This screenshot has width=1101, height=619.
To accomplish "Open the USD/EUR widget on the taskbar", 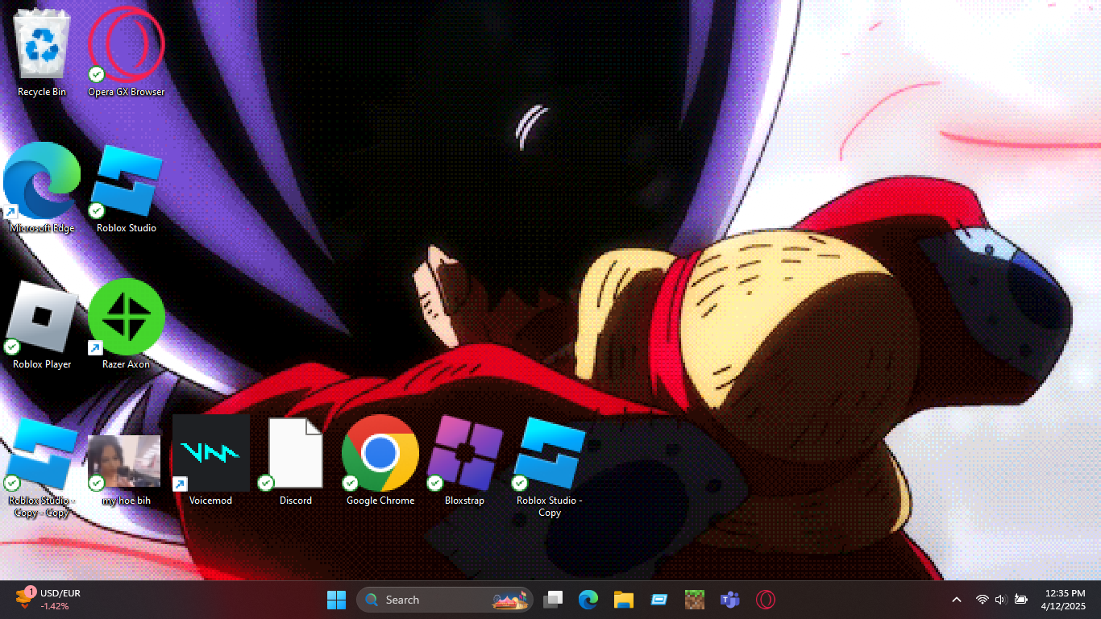I will click(x=48, y=600).
